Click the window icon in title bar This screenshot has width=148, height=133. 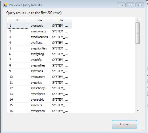coord(5,5)
